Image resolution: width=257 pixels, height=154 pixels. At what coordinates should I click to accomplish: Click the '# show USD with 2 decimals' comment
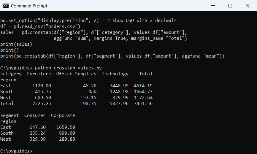tap(142, 20)
